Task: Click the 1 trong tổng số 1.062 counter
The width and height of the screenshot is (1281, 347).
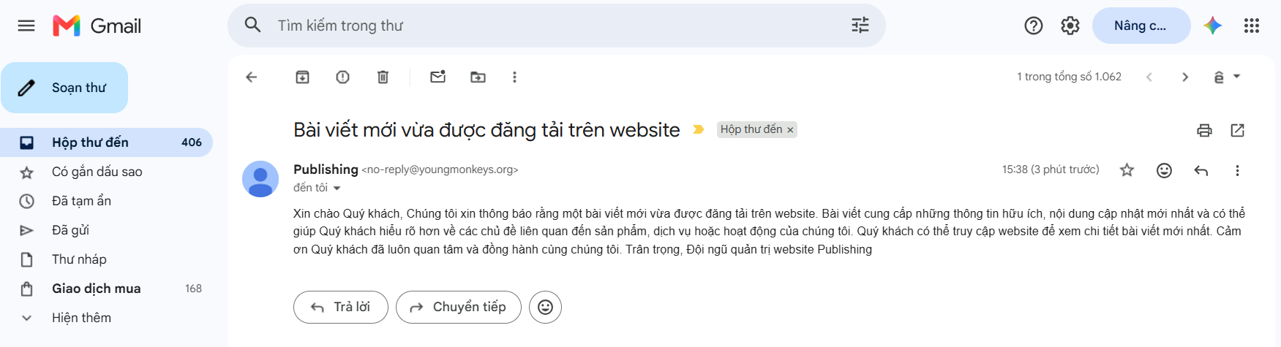Action: coord(1069,77)
